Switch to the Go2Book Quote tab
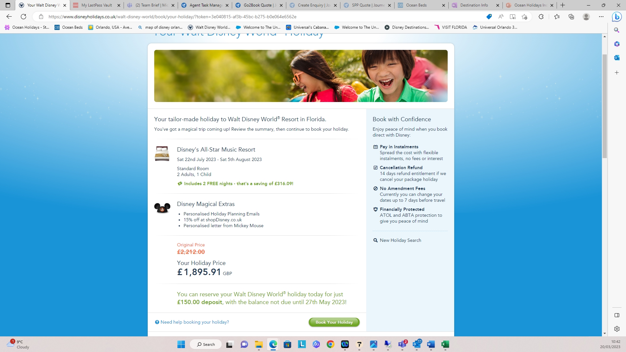626x352 pixels. pos(258,5)
